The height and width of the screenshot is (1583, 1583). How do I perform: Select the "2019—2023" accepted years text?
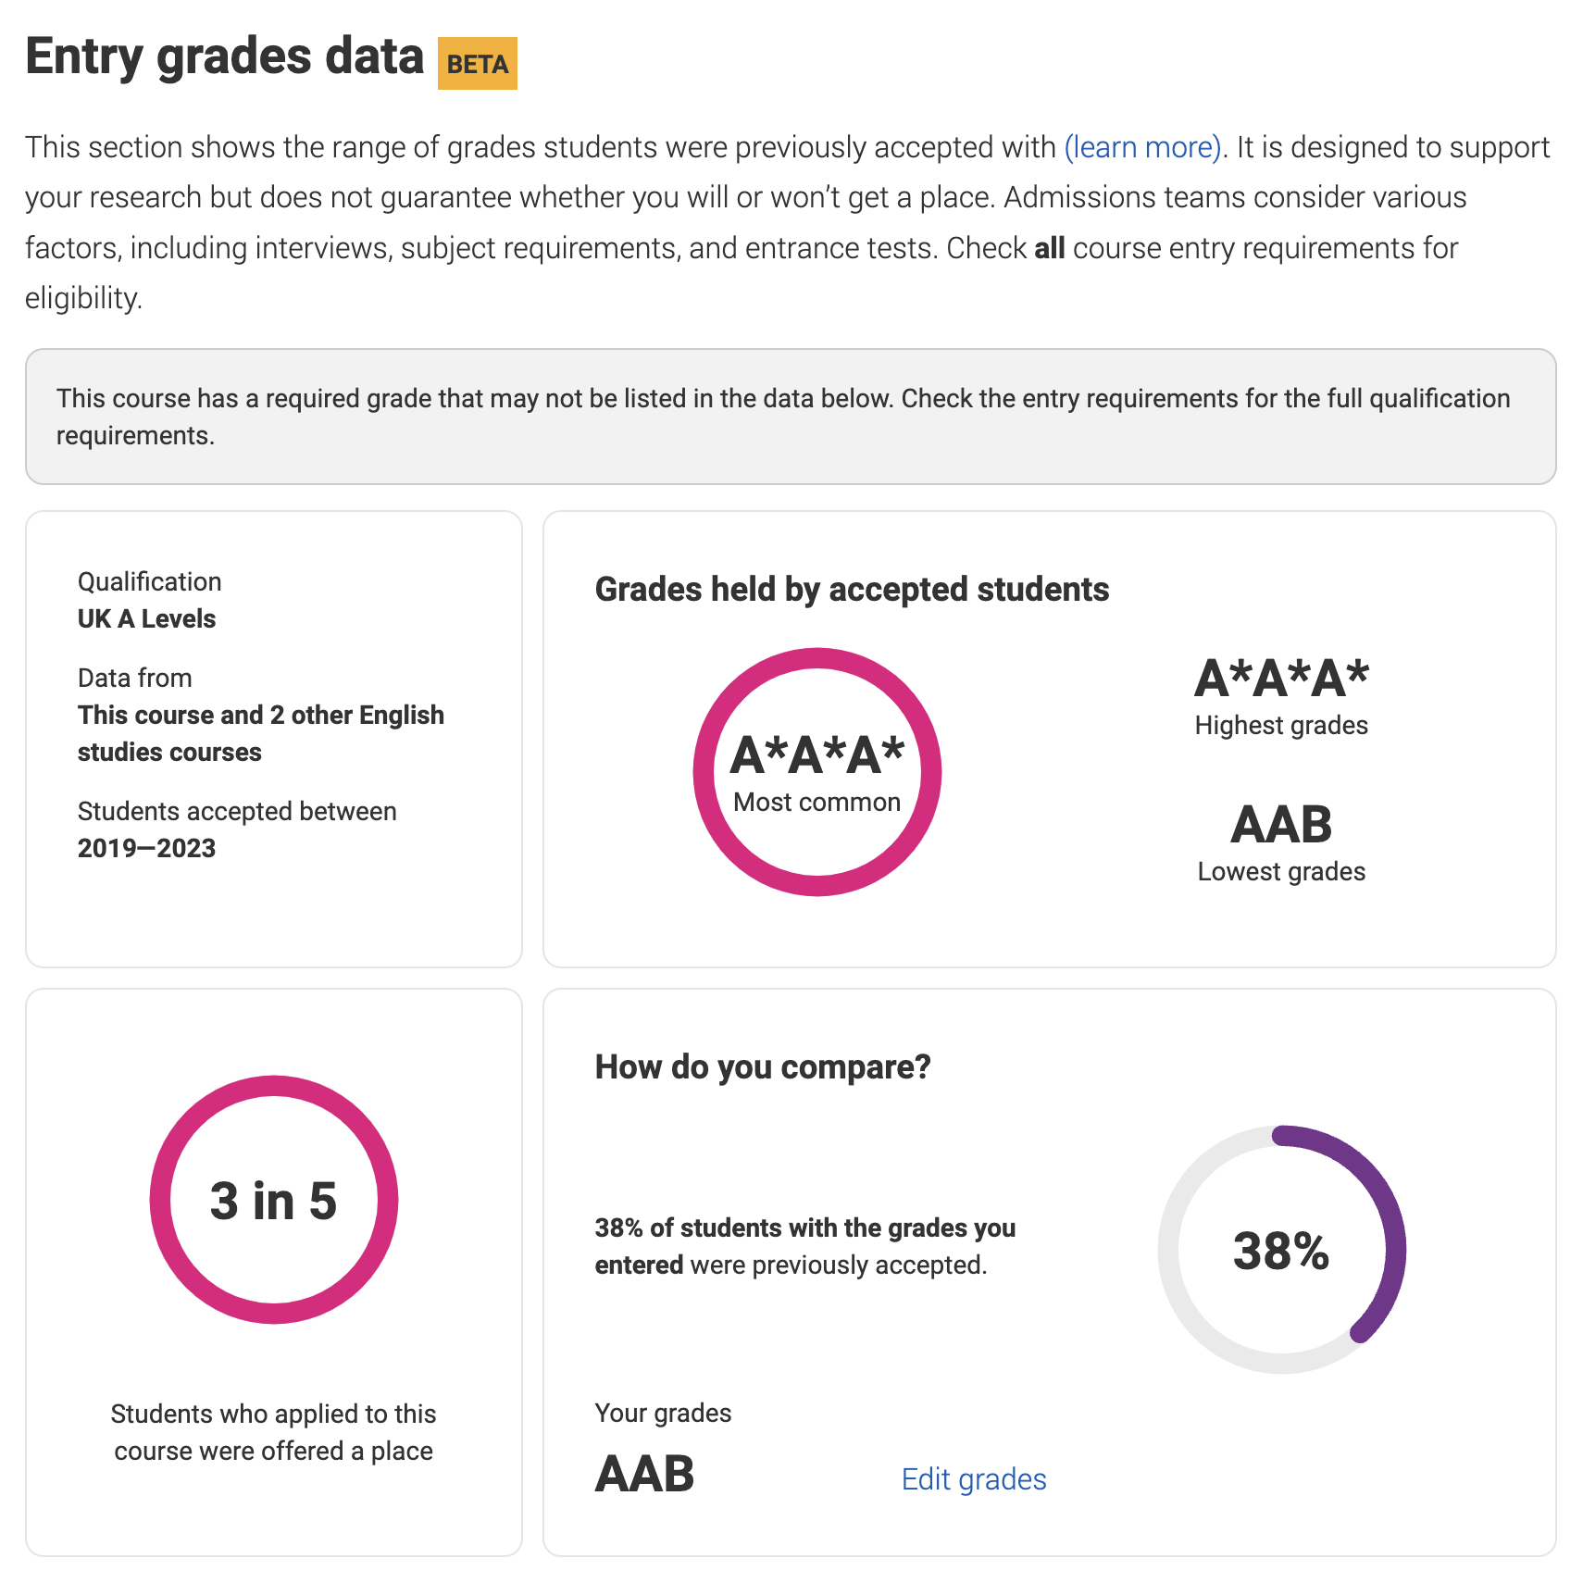(x=146, y=849)
